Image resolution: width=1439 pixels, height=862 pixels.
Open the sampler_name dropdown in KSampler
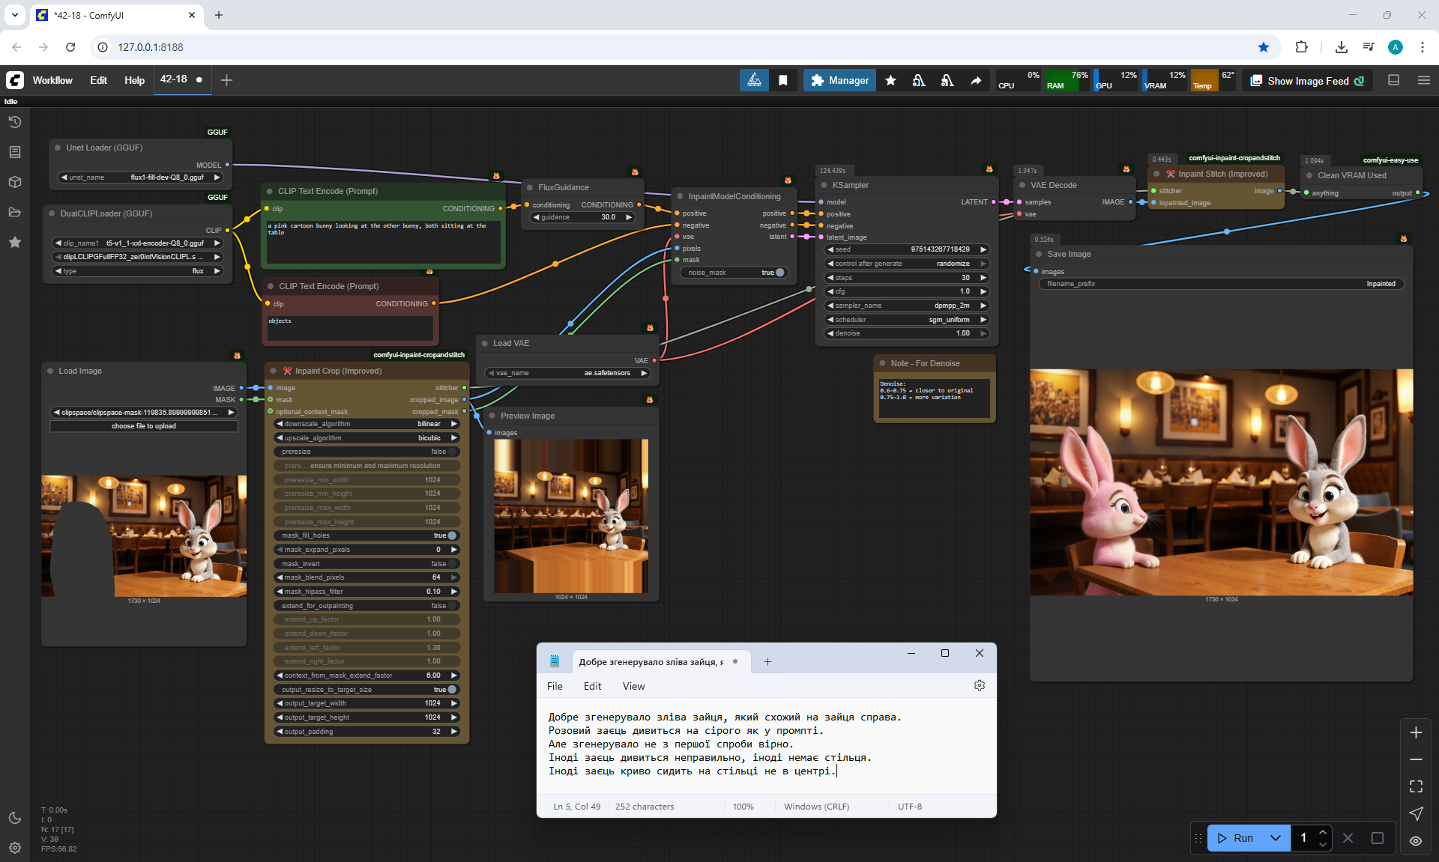906,306
